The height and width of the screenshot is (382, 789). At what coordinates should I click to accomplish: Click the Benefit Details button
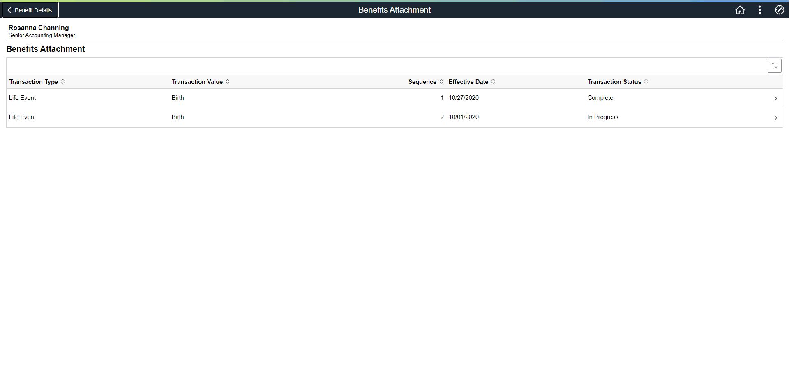pyautogui.click(x=30, y=10)
